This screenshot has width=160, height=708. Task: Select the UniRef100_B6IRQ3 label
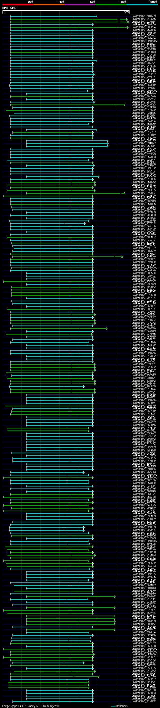pyautogui.click(x=143, y=44)
